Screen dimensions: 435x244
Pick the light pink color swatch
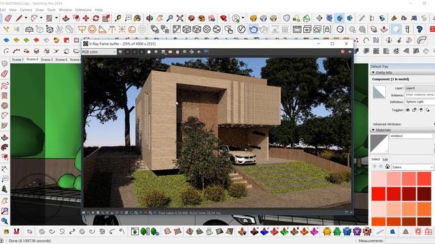click(379, 178)
